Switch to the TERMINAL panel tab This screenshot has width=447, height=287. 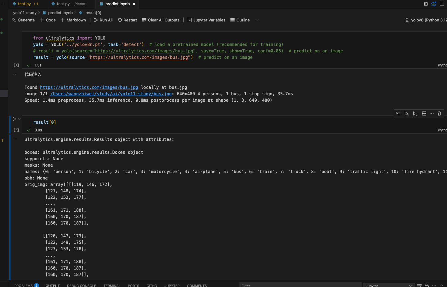click(112, 285)
